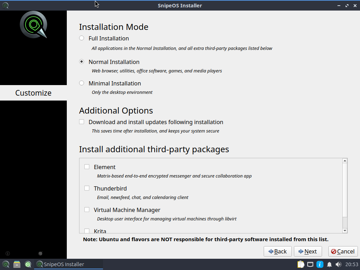Image resolution: width=360 pixels, height=270 pixels.
Task: Minimize the SnipeOS Installer window
Action: (339, 6)
